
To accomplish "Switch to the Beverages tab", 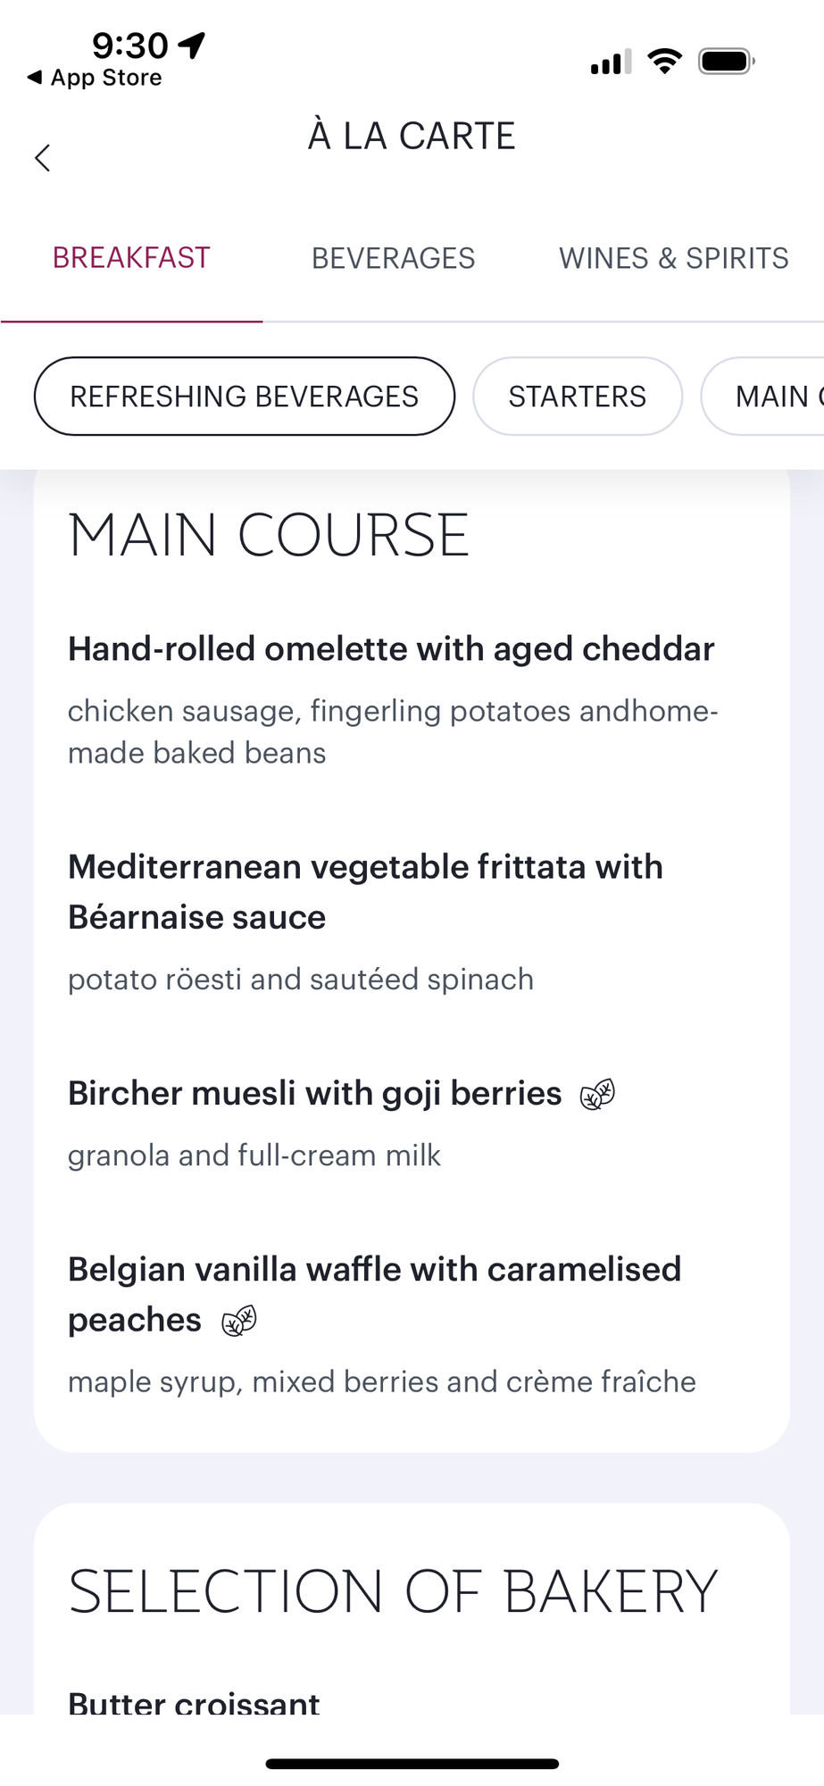I will pyautogui.click(x=393, y=258).
